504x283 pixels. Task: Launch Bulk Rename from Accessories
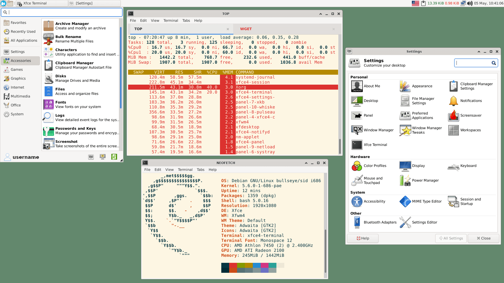click(x=68, y=39)
